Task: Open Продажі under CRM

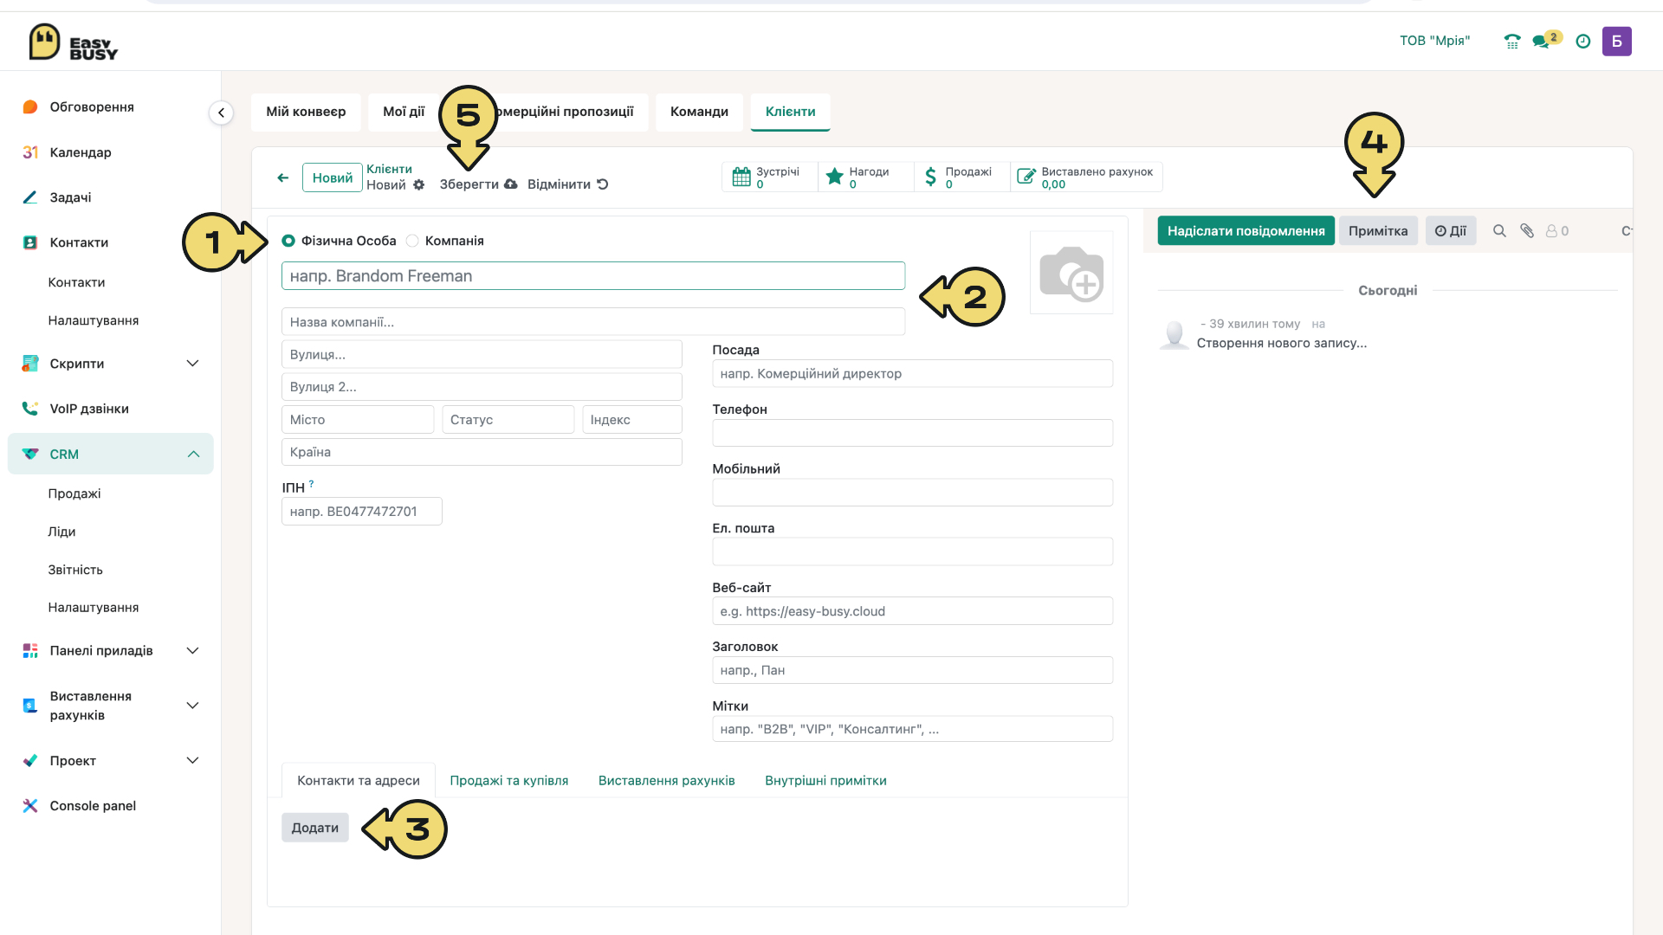Action: pyautogui.click(x=74, y=493)
